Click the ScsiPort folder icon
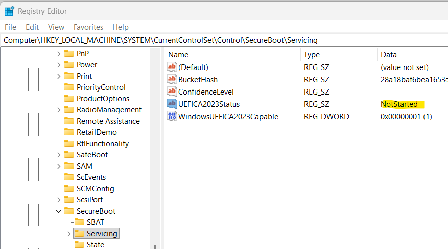Screen dimensions: 448x249 69,199
